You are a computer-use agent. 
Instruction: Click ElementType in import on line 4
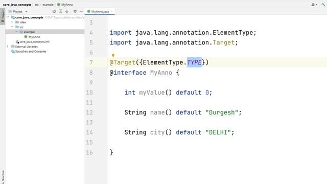233,33
